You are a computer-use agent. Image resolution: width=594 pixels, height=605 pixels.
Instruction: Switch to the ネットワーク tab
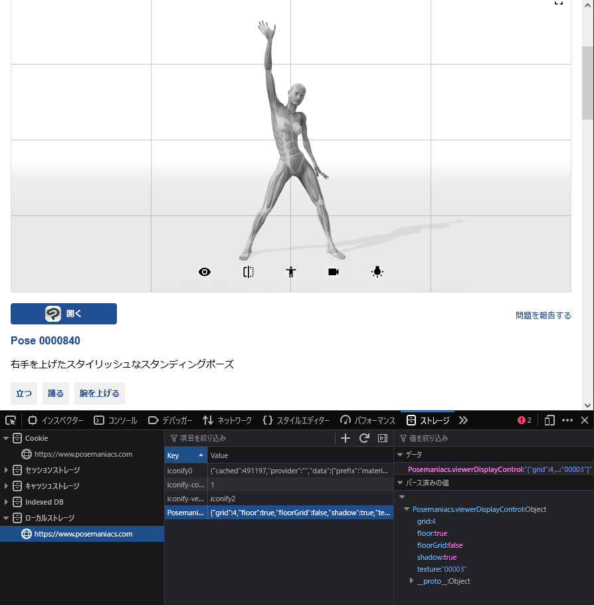[x=227, y=420]
